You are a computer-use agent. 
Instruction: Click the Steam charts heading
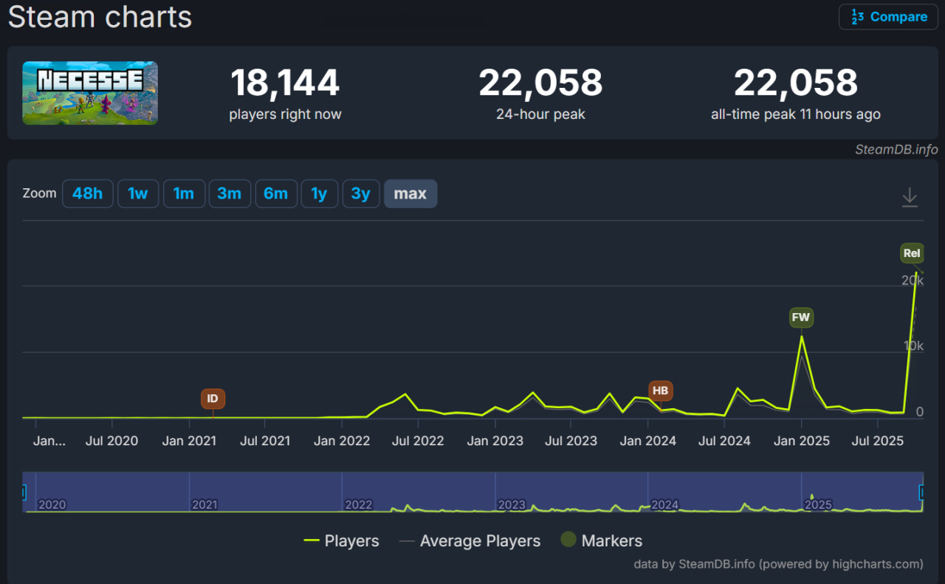point(100,16)
